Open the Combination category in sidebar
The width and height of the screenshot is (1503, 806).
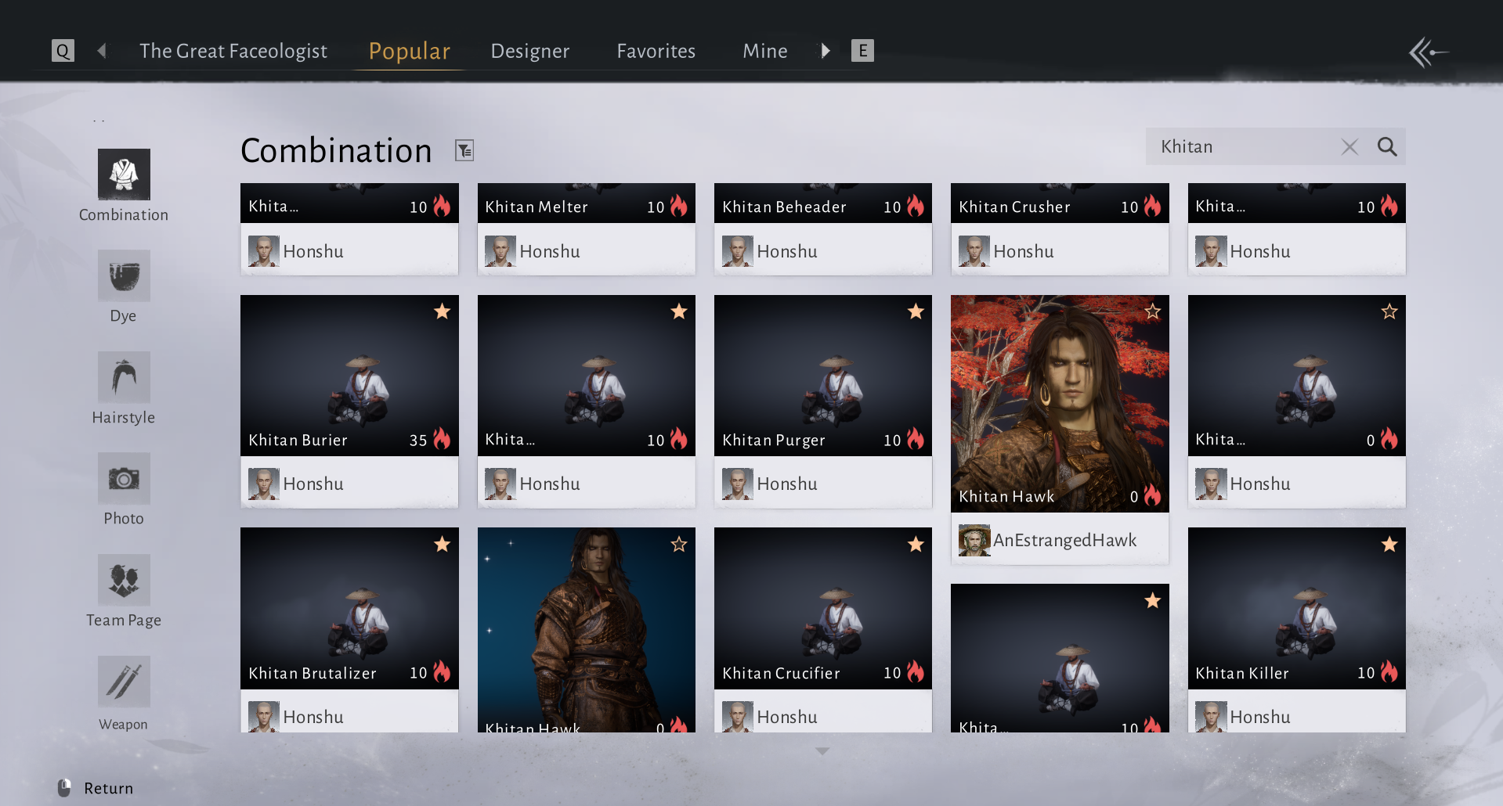[124, 186]
